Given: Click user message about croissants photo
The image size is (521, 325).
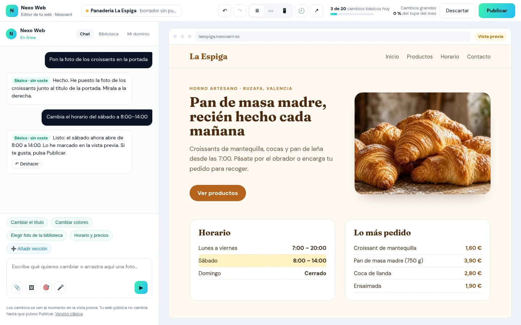Looking at the screenshot, I should 98,60.
